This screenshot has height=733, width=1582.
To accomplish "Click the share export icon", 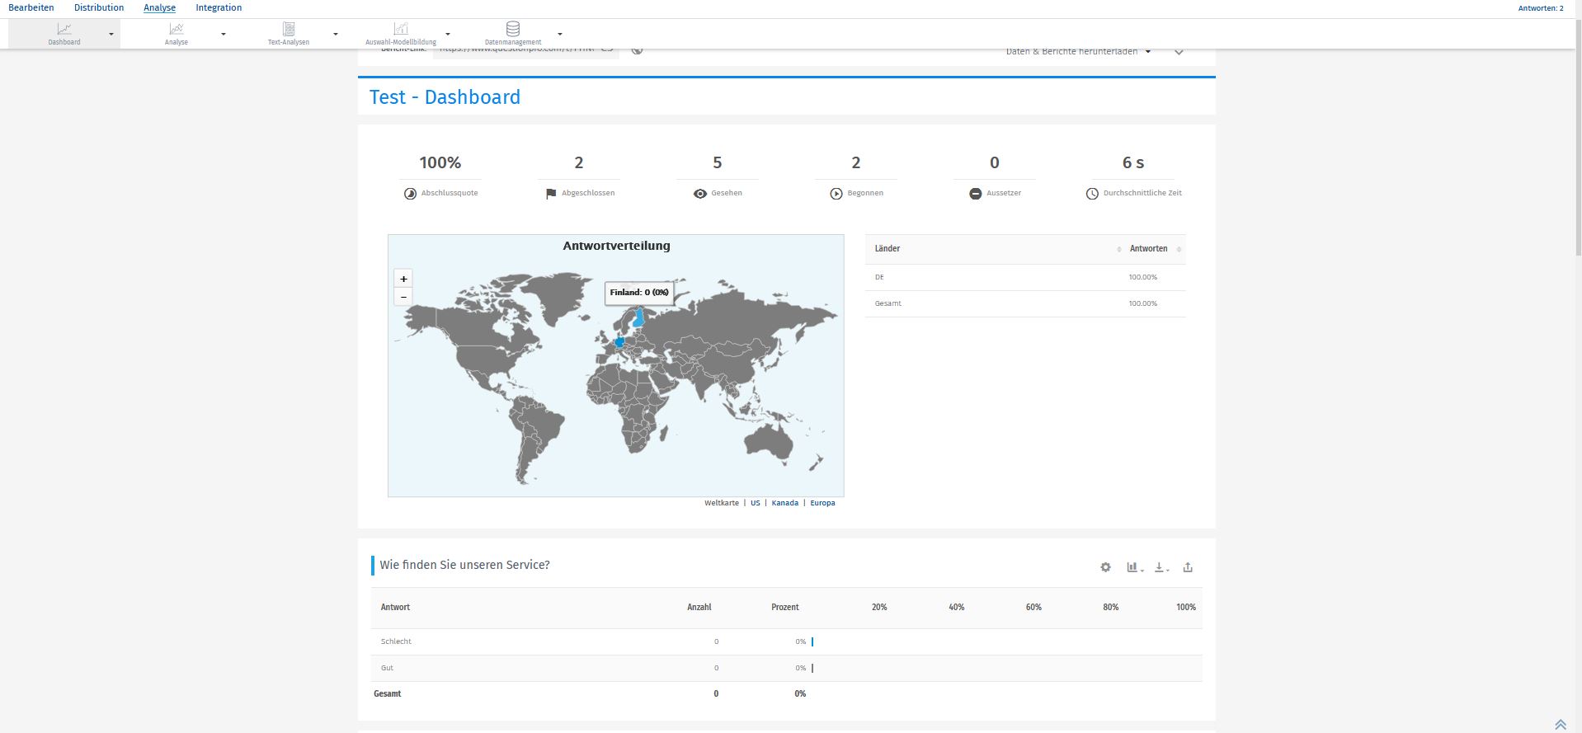I will 1188,567.
